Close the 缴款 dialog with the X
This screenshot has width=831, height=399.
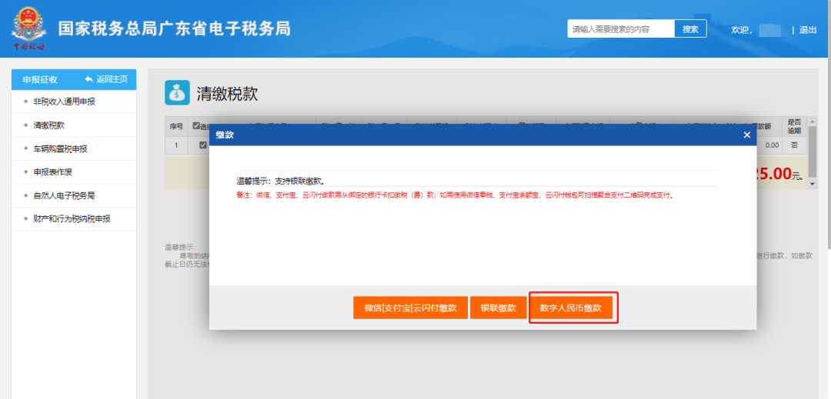point(746,135)
